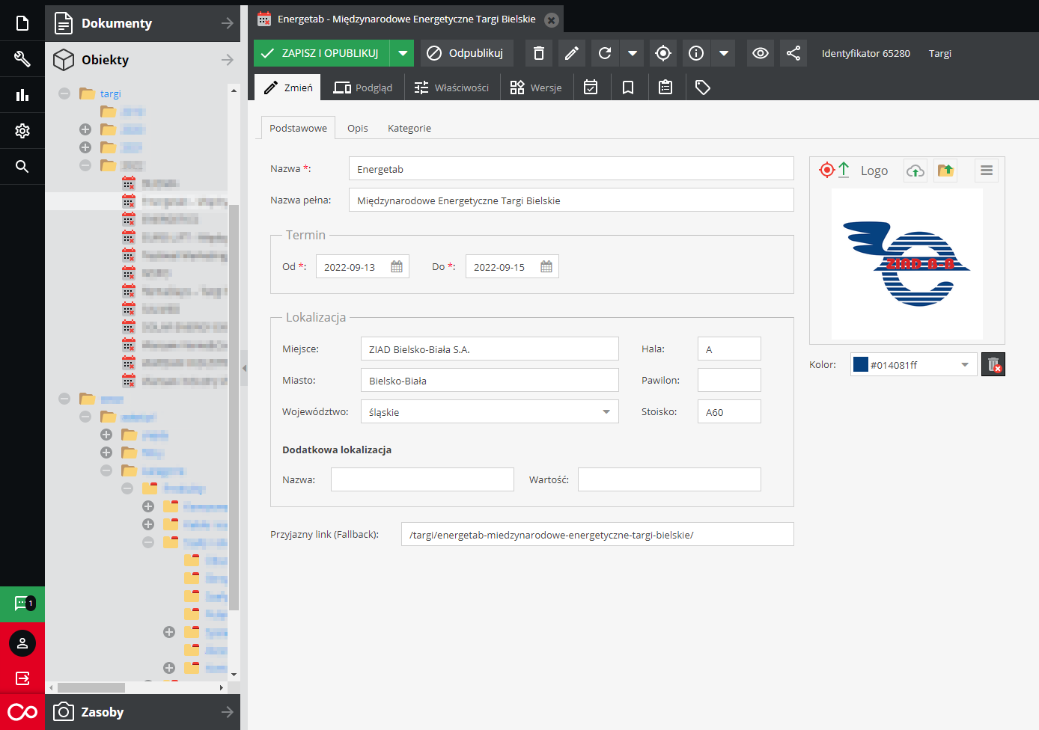Close the Energetab object tab
The width and height of the screenshot is (1039, 730).
(x=552, y=20)
